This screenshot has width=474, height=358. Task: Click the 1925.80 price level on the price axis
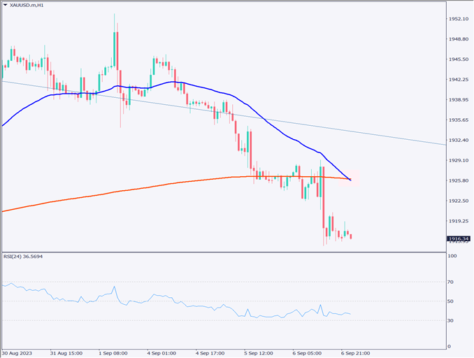(x=458, y=180)
